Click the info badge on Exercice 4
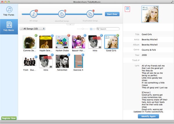 point(83,55)
